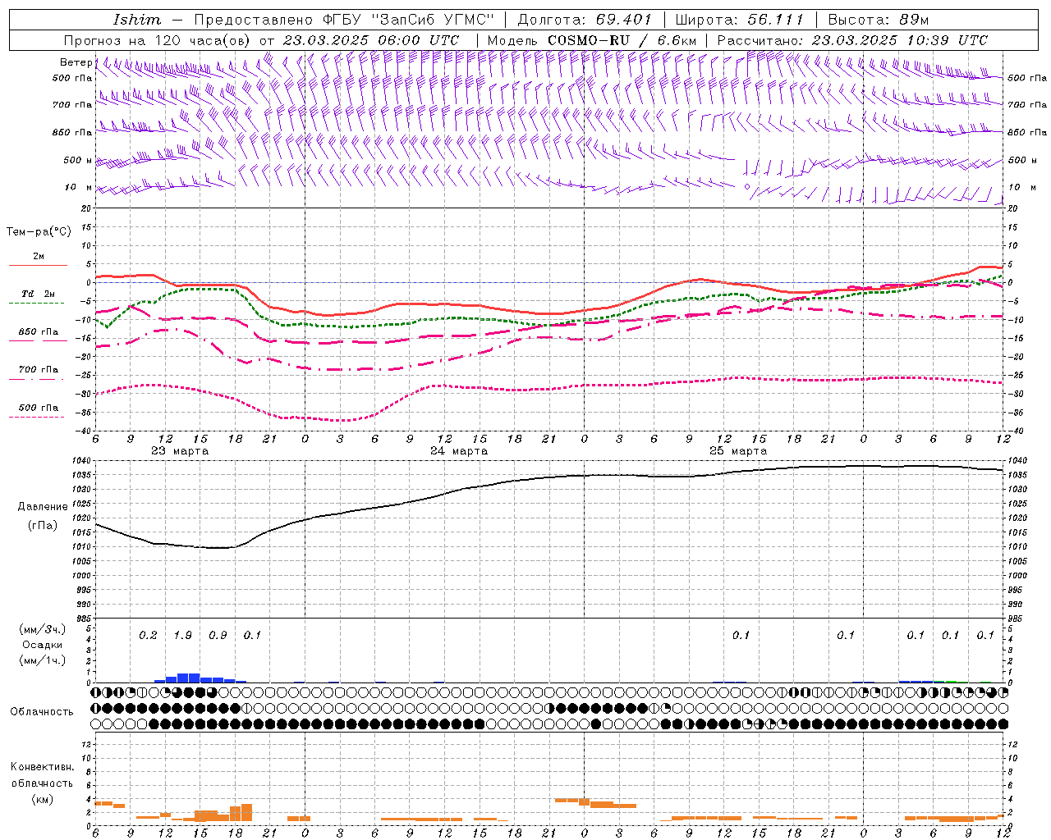The width and height of the screenshot is (1051, 840).
Task: Select the "24 марта" date label
Action: [x=459, y=451]
